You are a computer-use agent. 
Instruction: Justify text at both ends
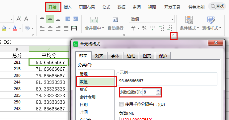(x=66, y=28)
